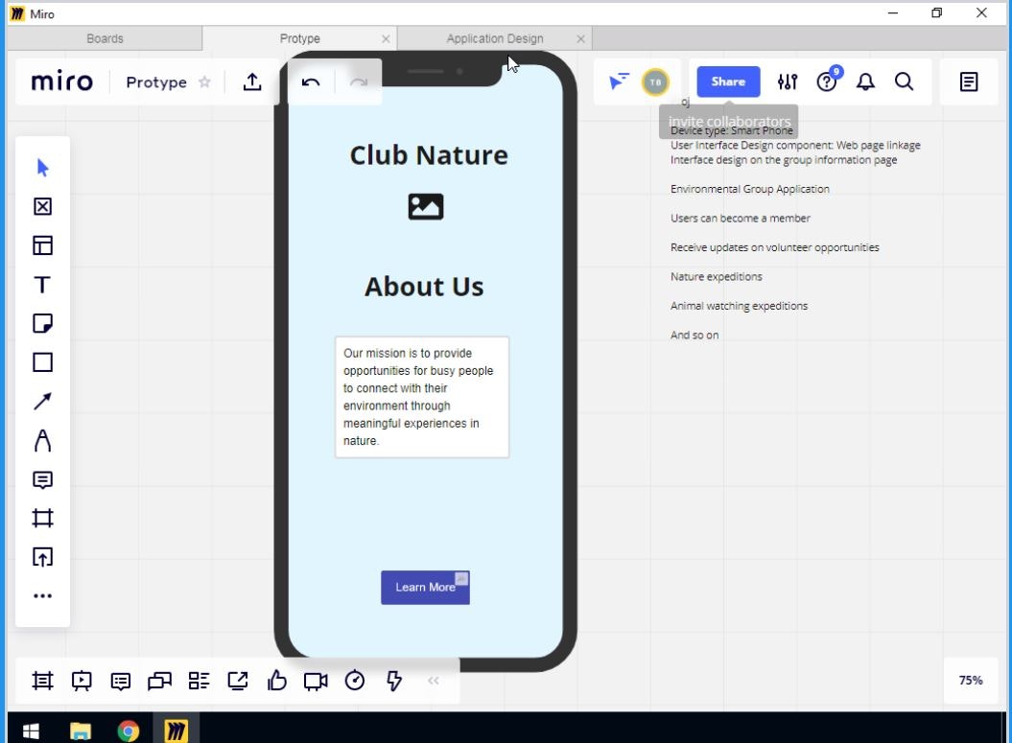Select text 'Animal watching expeditions'
The width and height of the screenshot is (1012, 743).
click(x=739, y=306)
